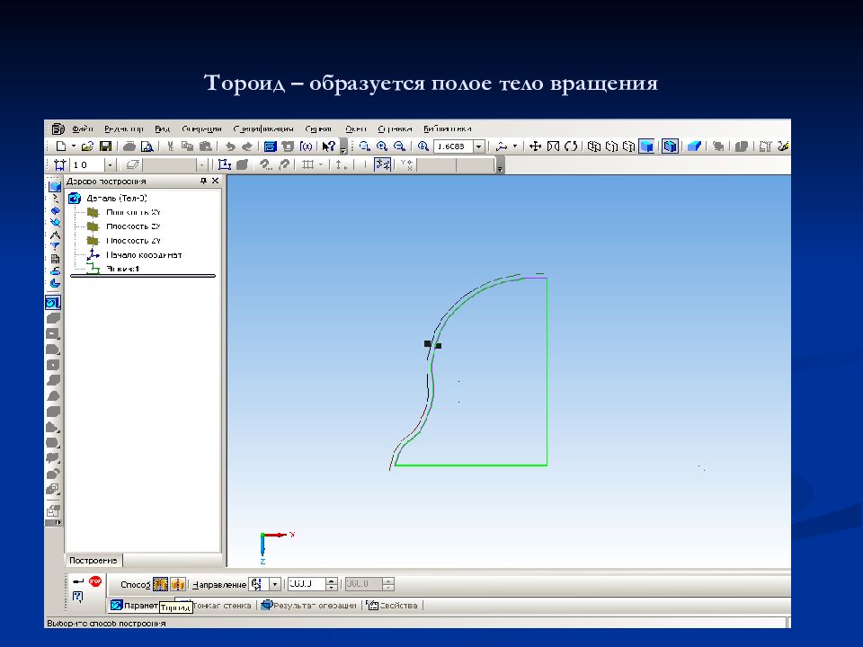Zoom to window with the magnifier frame icon

(x=364, y=146)
